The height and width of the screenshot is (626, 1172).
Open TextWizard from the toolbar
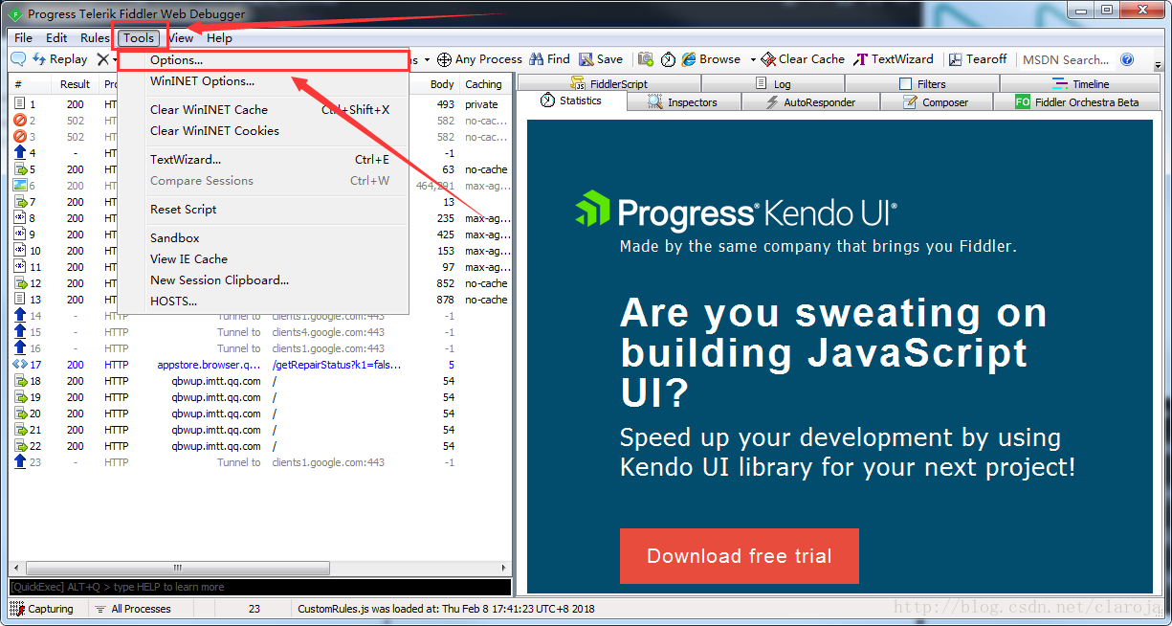893,59
